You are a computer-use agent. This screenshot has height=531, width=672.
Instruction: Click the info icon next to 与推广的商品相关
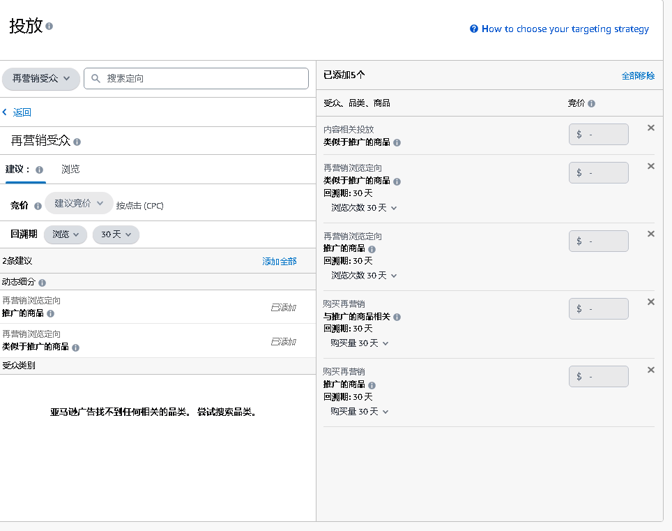point(396,317)
